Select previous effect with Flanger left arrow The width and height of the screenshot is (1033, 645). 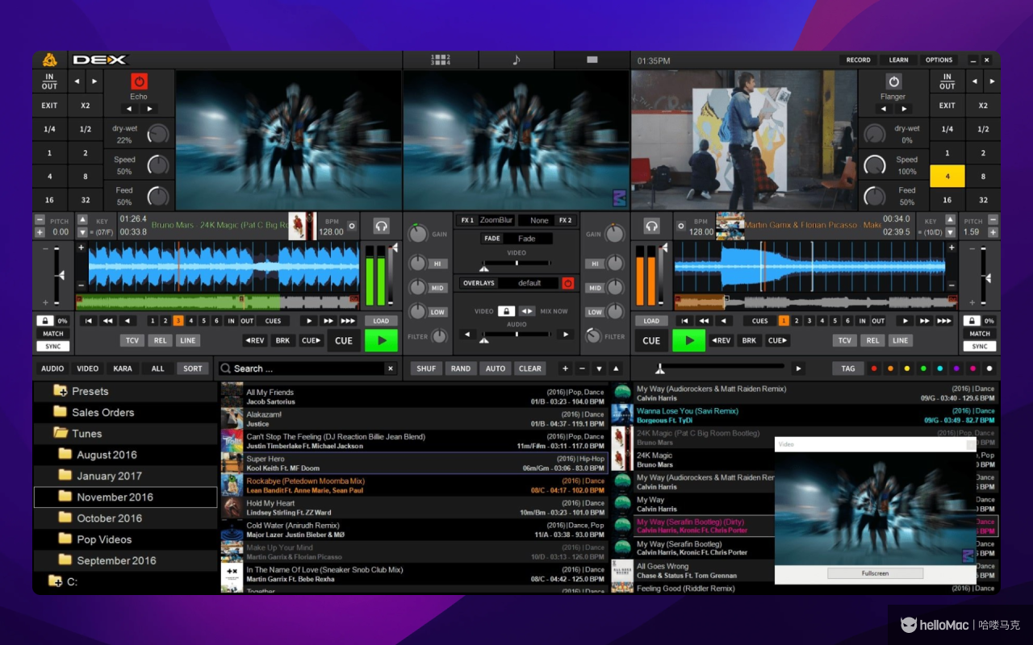[x=884, y=109]
